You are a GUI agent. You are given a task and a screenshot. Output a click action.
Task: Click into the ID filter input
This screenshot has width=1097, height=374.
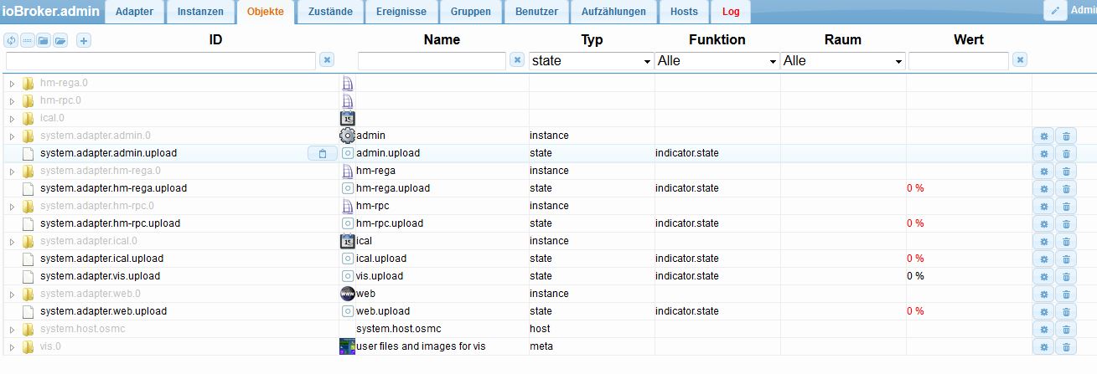pyautogui.click(x=161, y=61)
